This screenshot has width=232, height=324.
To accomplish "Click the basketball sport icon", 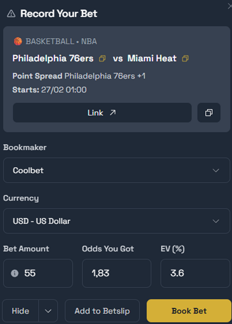I will click(x=18, y=41).
